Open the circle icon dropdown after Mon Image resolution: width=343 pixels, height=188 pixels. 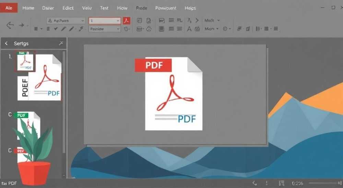pos(227,29)
